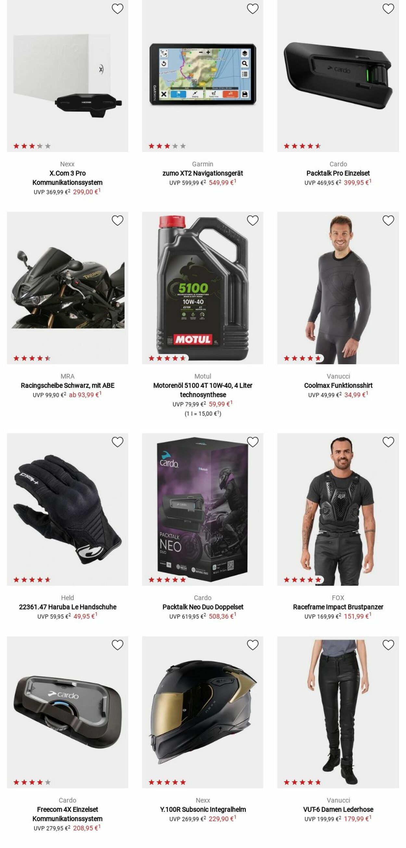Click Racingscheibe Schwarz, mit ABE title
The width and height of the screenshot is (406, 848).
click(x=67, y=386)
